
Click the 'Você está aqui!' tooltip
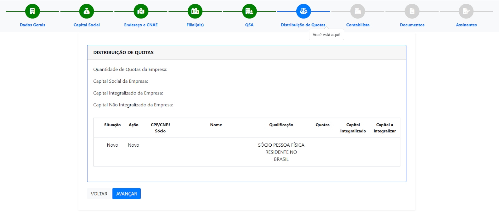(327, 35)
